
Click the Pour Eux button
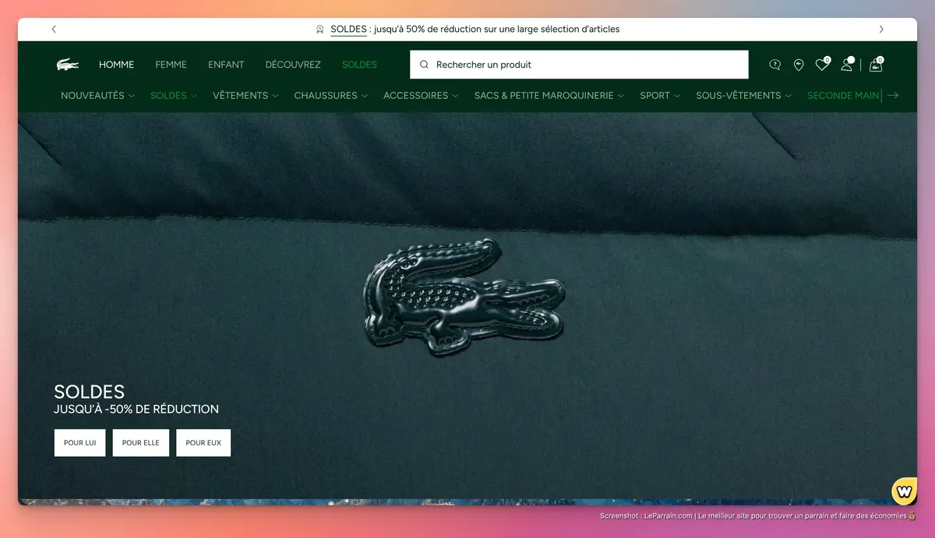coord(203,442)
